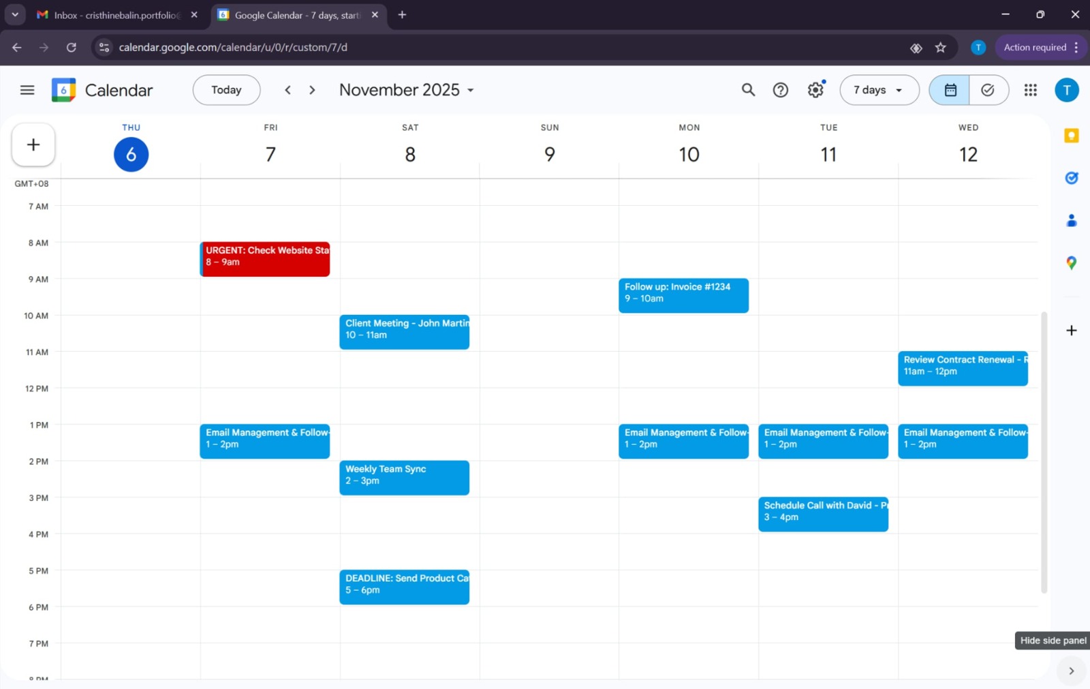Open URGENT: Check Website event
The image size is (1090, 689).
pyautogui.click(x=265, y=259)
